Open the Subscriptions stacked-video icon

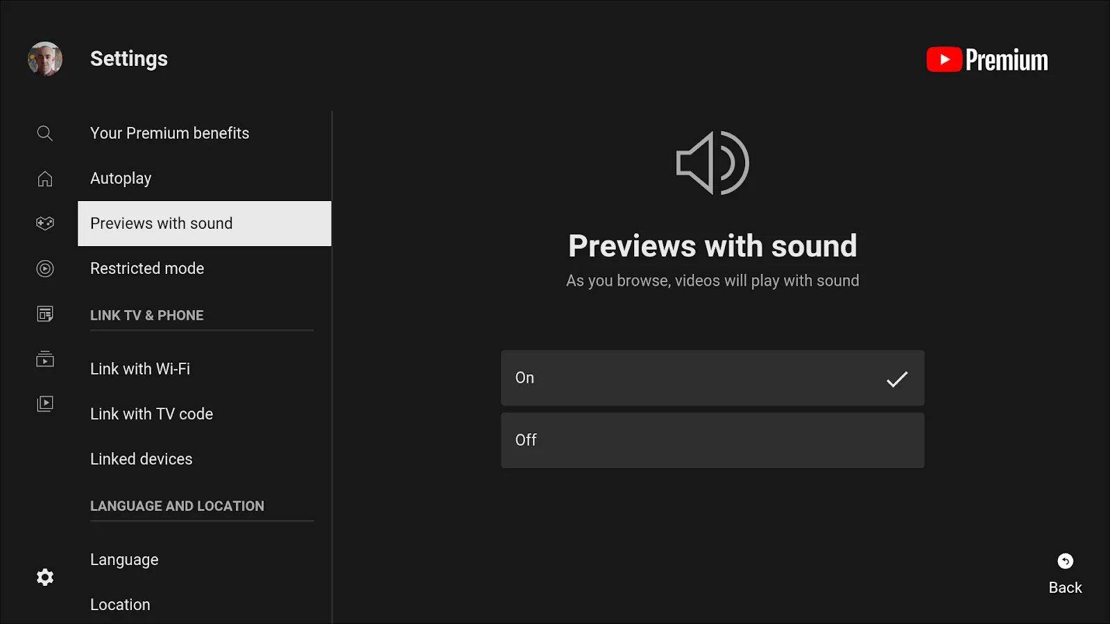[x=45, y=359]
